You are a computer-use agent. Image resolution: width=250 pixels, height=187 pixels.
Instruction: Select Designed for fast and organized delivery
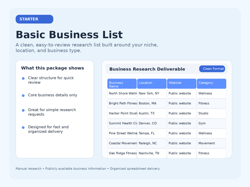48,129
